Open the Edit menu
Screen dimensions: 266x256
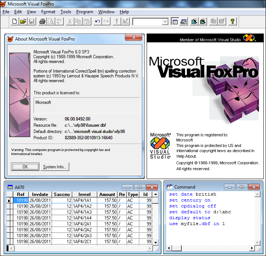pyautogui.click(x=18, y=12)
